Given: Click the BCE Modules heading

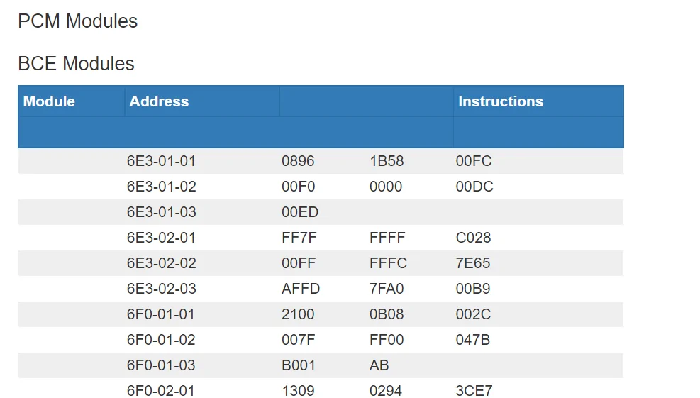Looking at the screenshot, I should (x=76, y=64).
